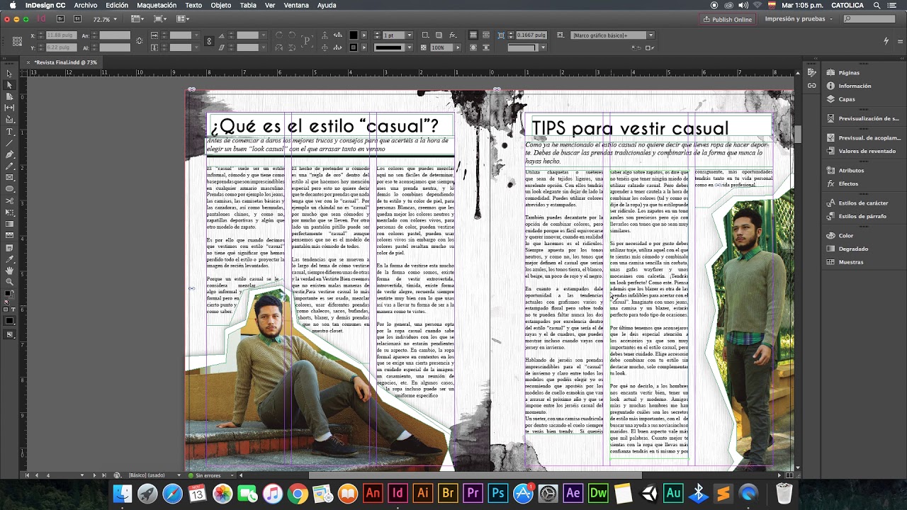Select the Ellipse tool
907x510 pixels.
click(9, 189)
